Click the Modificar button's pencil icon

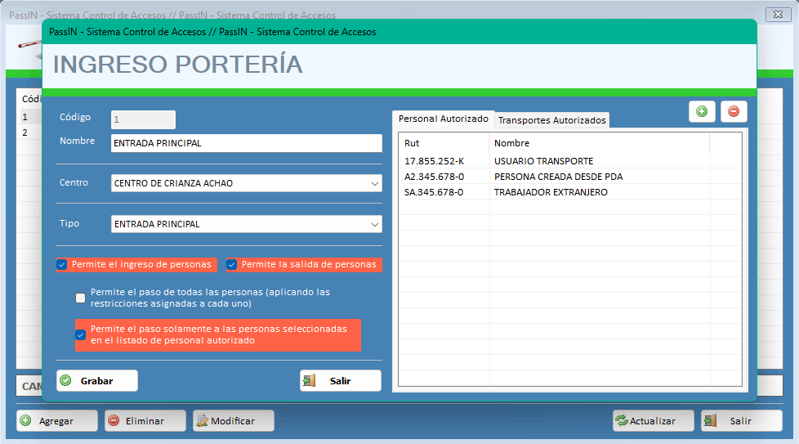pyautogui.click(x=202, y=421)
